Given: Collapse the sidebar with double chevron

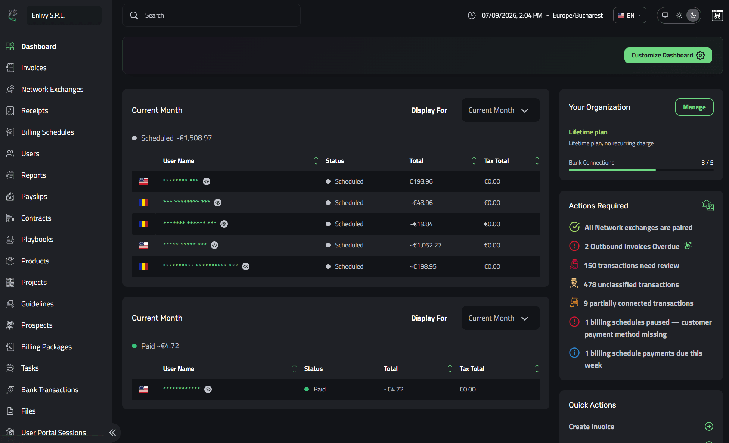Looking at the screenshot, I should 112,432.
